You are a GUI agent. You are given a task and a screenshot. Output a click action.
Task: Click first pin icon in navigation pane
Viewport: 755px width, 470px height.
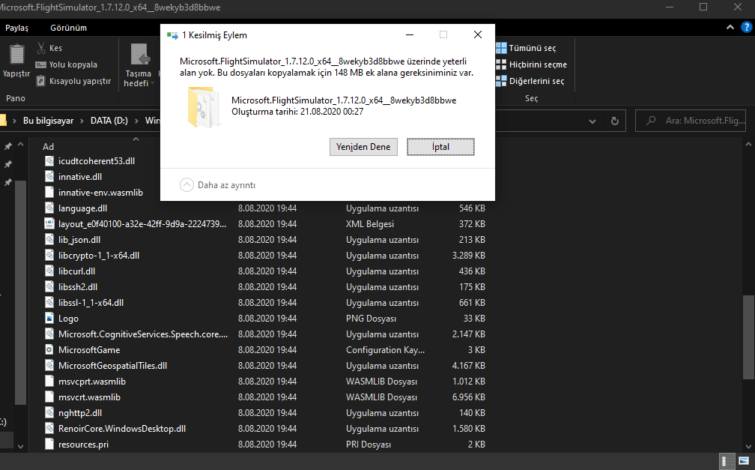(8, 146)
